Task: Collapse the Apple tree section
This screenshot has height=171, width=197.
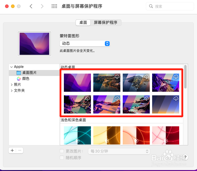Action: [12, 67]
